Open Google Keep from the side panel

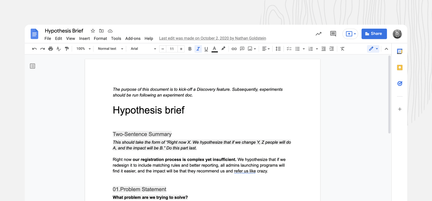pos(400,67)
